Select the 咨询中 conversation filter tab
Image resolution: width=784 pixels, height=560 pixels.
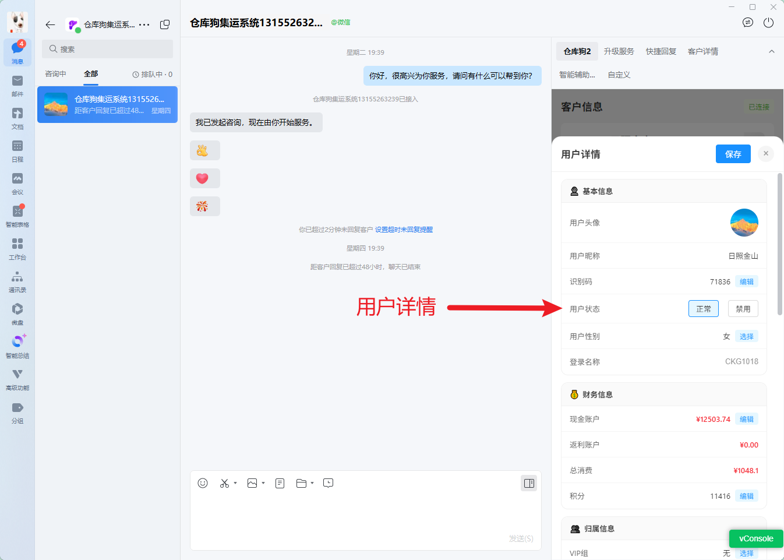tap(55, 74)
